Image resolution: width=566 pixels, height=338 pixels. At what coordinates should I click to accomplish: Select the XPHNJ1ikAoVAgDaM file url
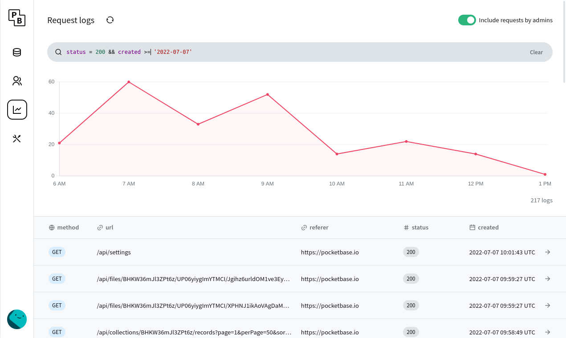click(193, 306)
